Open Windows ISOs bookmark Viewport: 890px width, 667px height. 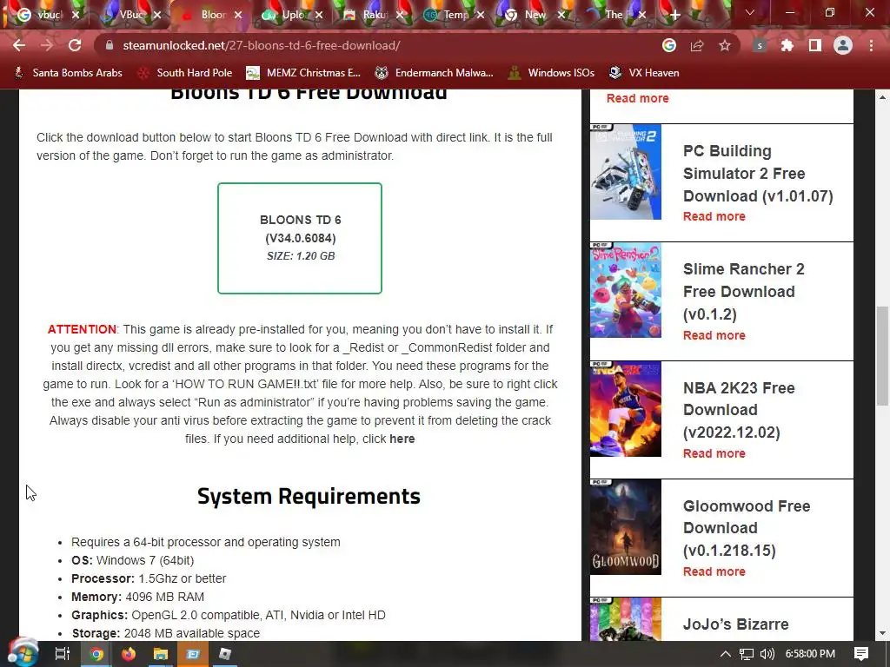coord(552,73)
